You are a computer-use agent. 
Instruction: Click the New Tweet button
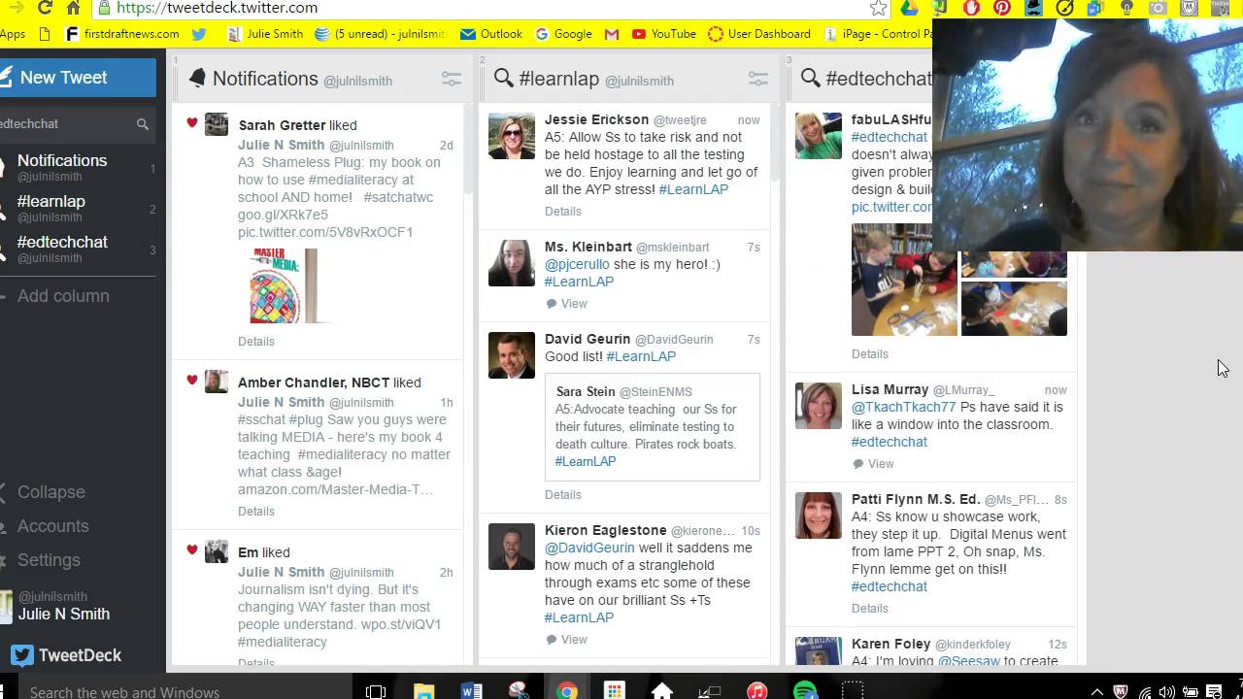tap(78, 78)
